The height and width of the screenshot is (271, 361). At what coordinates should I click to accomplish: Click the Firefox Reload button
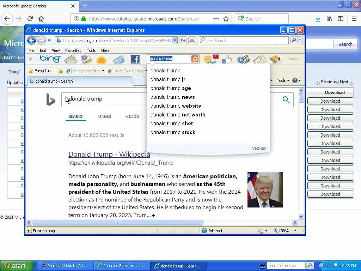[x=30, y=19]
